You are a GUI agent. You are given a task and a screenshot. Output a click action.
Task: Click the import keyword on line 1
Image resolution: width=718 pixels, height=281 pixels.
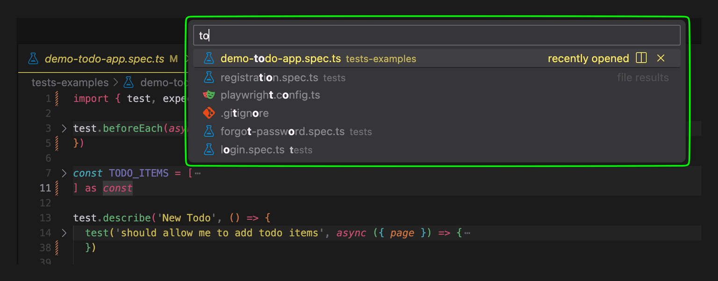(x=91, y=99)
